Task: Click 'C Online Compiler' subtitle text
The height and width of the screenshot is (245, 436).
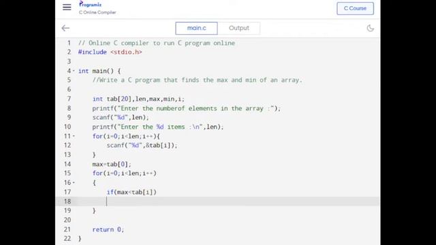Action: coord(97,12)
